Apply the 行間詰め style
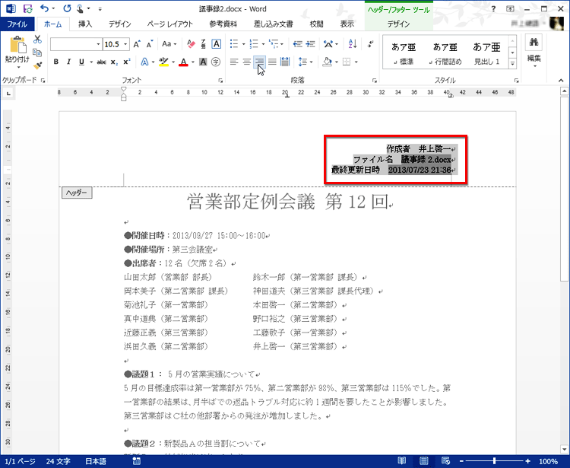 coord(445,53)
